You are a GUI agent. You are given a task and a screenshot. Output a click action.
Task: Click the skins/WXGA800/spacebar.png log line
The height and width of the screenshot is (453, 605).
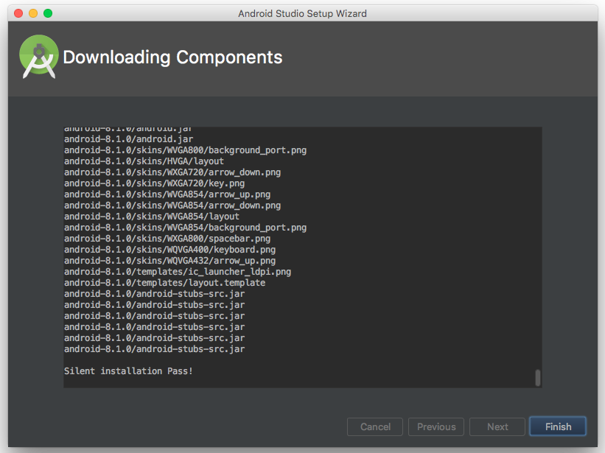point(167,239)
